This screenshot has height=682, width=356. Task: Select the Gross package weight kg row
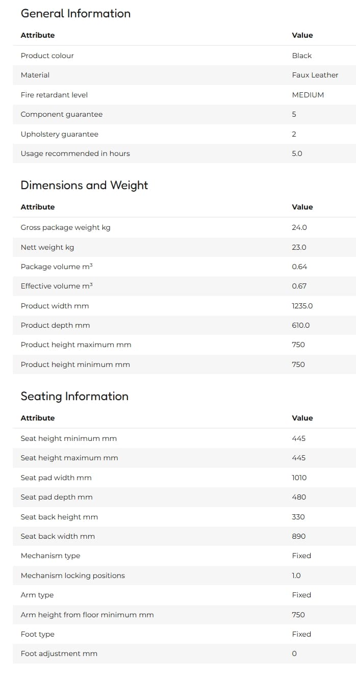click(x=184, y=227)
